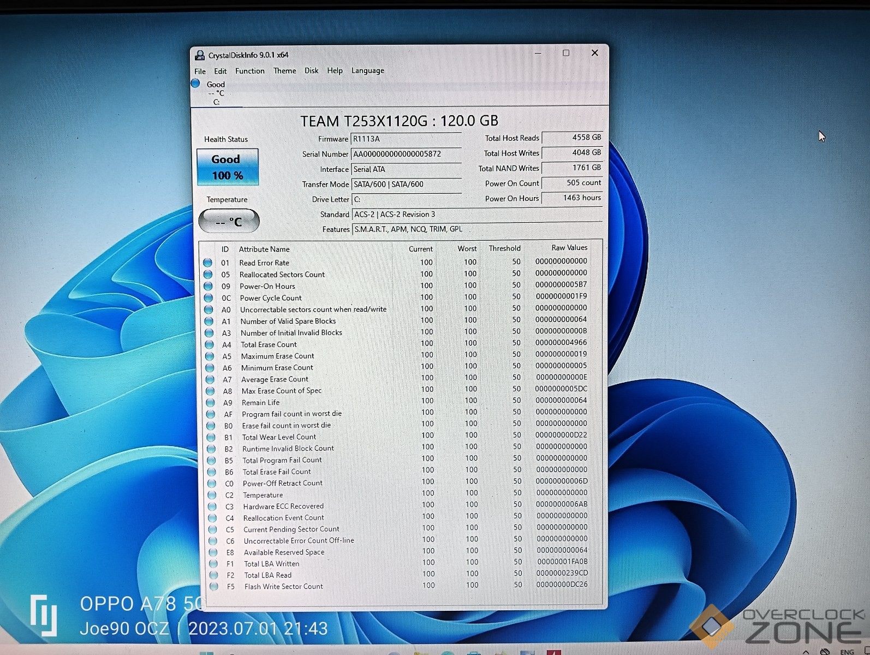Click the status icon for Remain Life
The image size is (870, 655).
click(x=210, y=403)
